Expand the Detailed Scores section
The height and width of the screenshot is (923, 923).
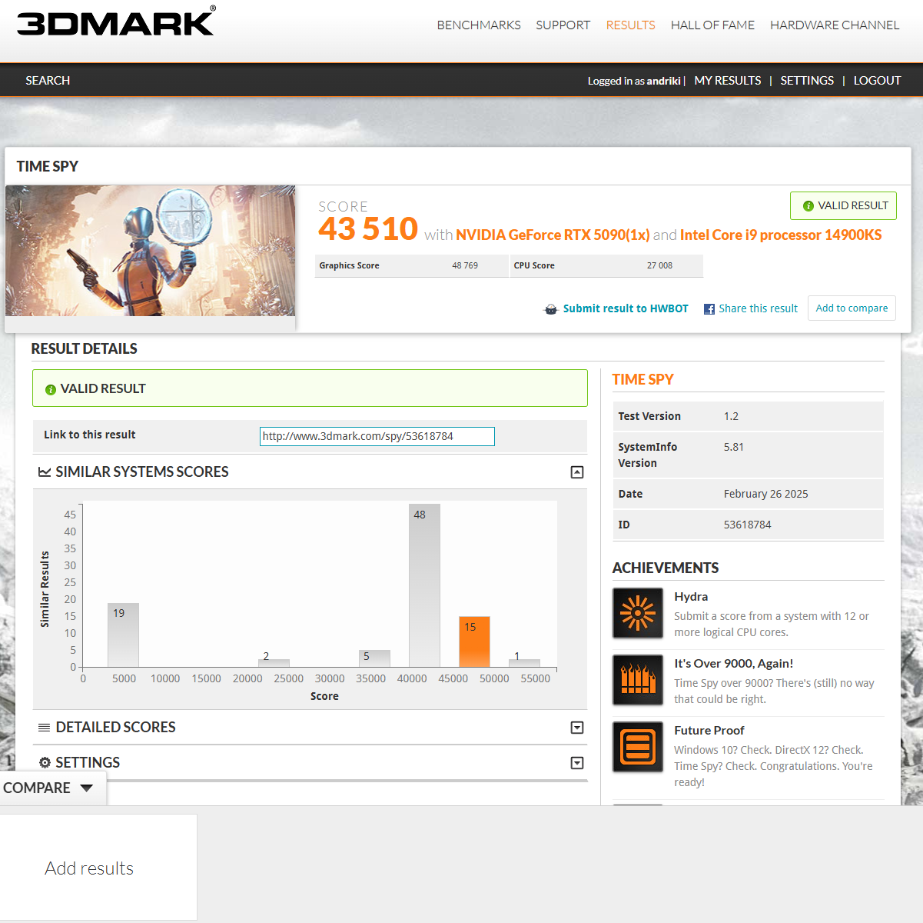(x=577, y=728)
